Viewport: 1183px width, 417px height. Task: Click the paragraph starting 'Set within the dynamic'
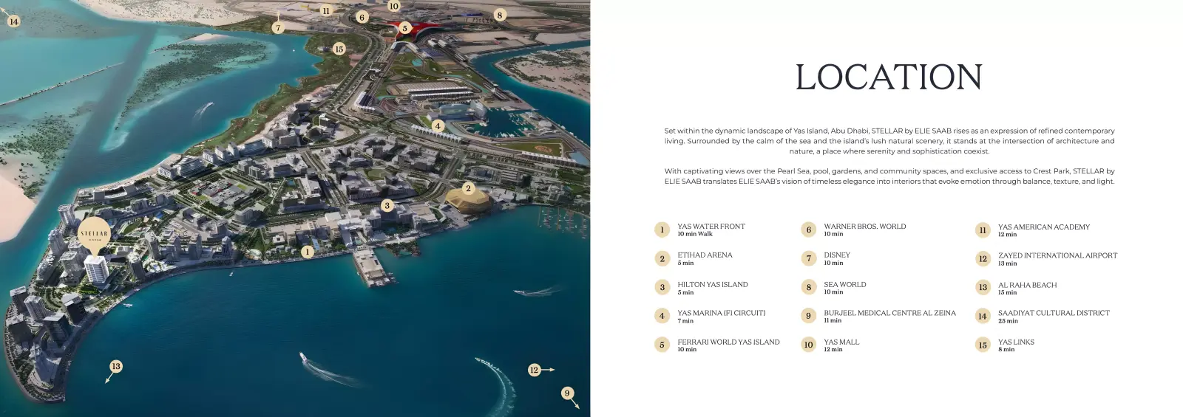[x=889, y=141]
